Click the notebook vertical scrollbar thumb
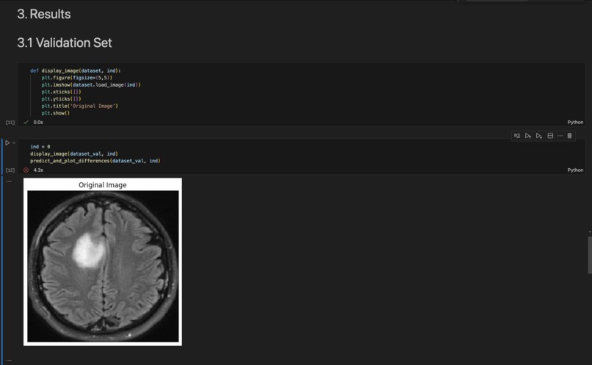Image resolution: width=592 pixels, height=365 pixels. (590, 255)
